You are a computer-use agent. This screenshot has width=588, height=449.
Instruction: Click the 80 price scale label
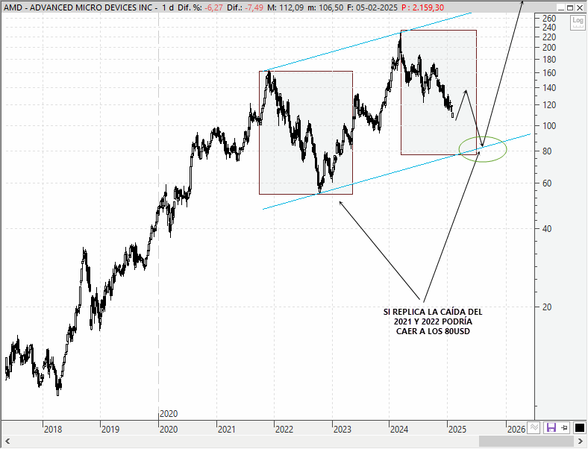(547, 151)
